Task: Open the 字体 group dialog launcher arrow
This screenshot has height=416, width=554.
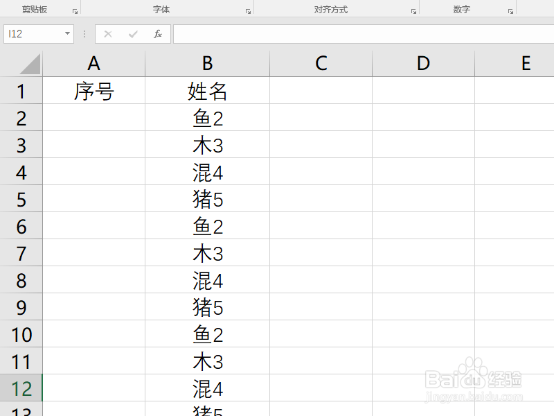Action: (247, 10)
